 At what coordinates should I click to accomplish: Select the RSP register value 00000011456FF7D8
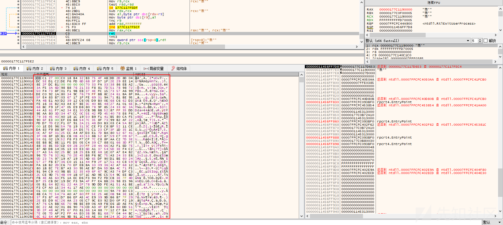point(395,27)
